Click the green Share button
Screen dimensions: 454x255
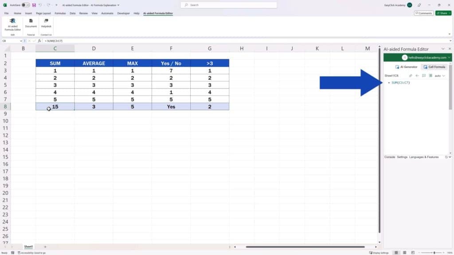point(443,13)
